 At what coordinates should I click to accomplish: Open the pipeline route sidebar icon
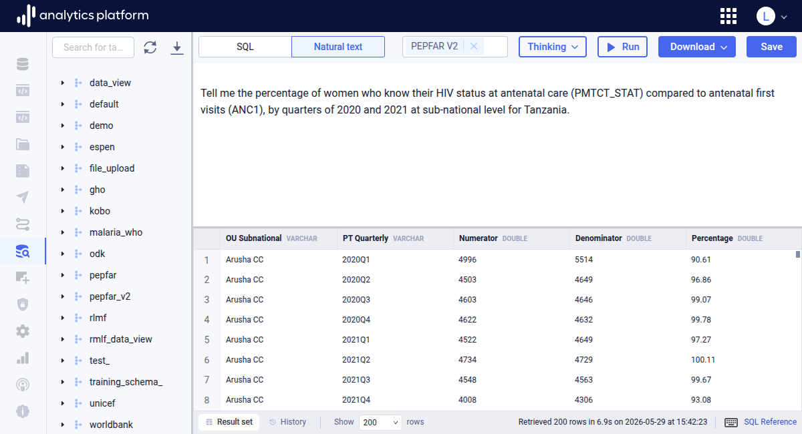[x=23, y=224]
